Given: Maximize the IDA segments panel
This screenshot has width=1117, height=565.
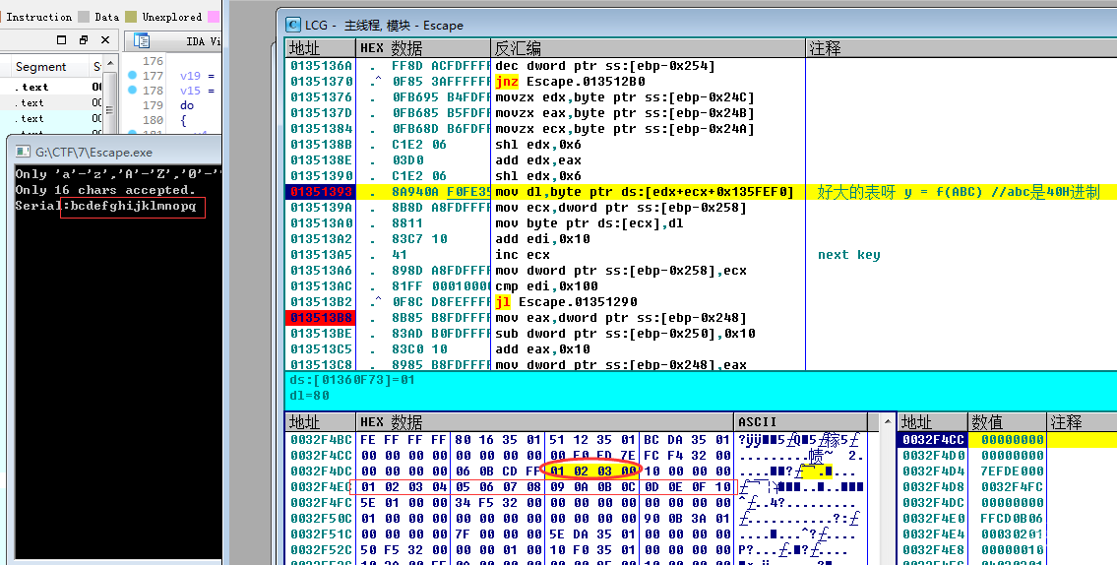Looking at the screenshot, I should (x=61, y=40).
